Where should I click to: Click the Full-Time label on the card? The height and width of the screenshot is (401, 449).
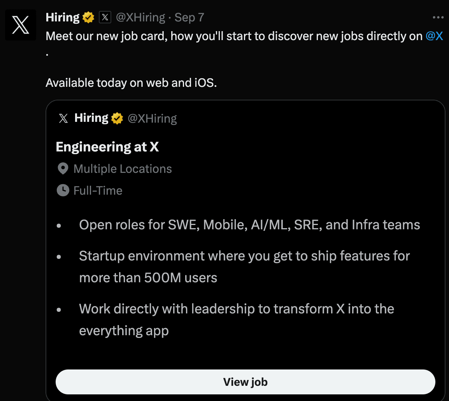(x=97, y=190)
